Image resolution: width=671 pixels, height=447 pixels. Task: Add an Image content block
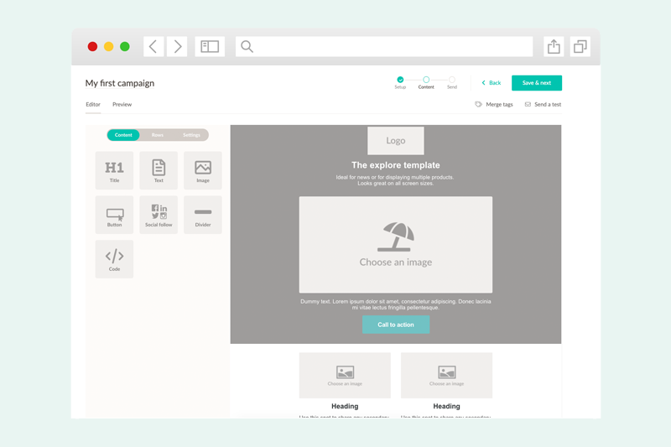click(x=203, y=170)
